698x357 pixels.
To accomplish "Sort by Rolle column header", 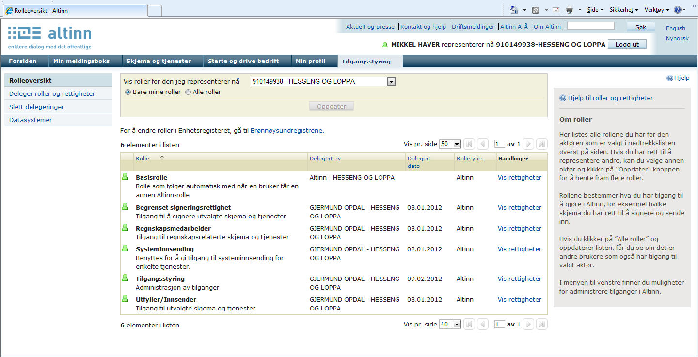I will point(143,158).
